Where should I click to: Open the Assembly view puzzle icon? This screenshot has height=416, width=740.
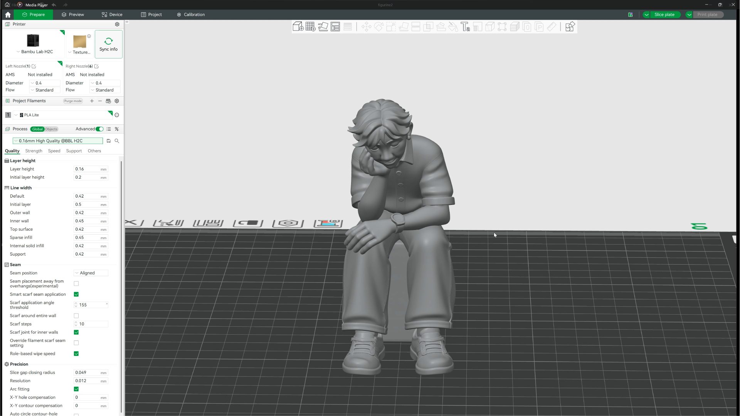tap(570, 27)
